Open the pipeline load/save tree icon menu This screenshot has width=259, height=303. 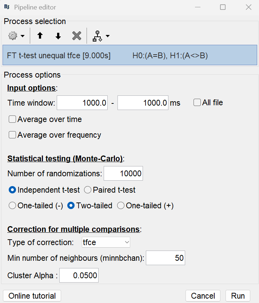point(101,36)
